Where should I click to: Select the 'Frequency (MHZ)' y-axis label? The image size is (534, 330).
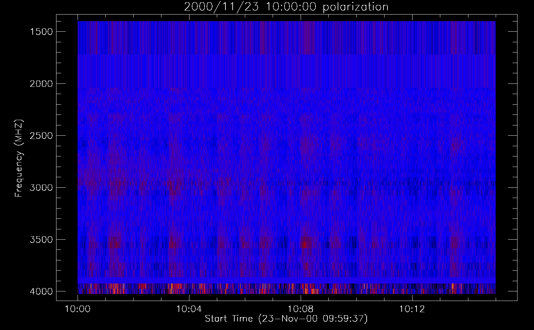19,158
